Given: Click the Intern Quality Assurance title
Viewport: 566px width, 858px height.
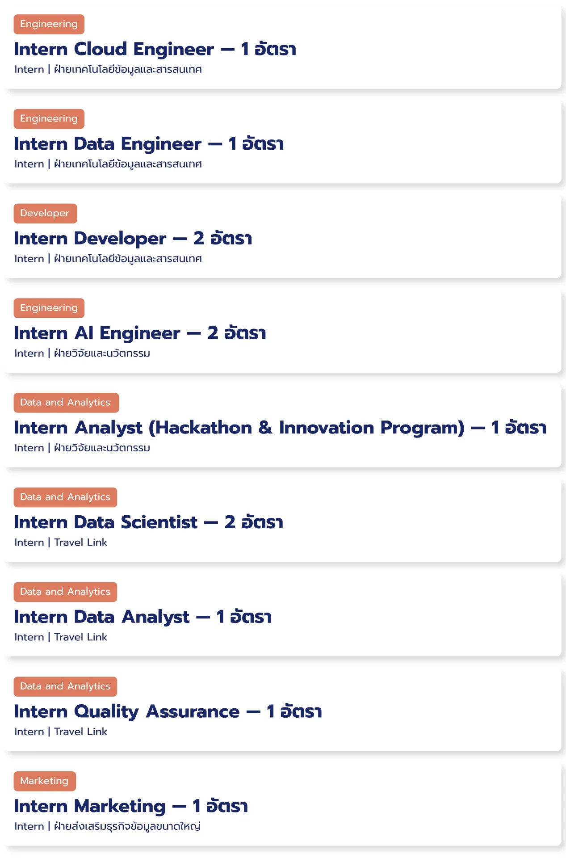Looking at the screenshot, I should 168,712.
